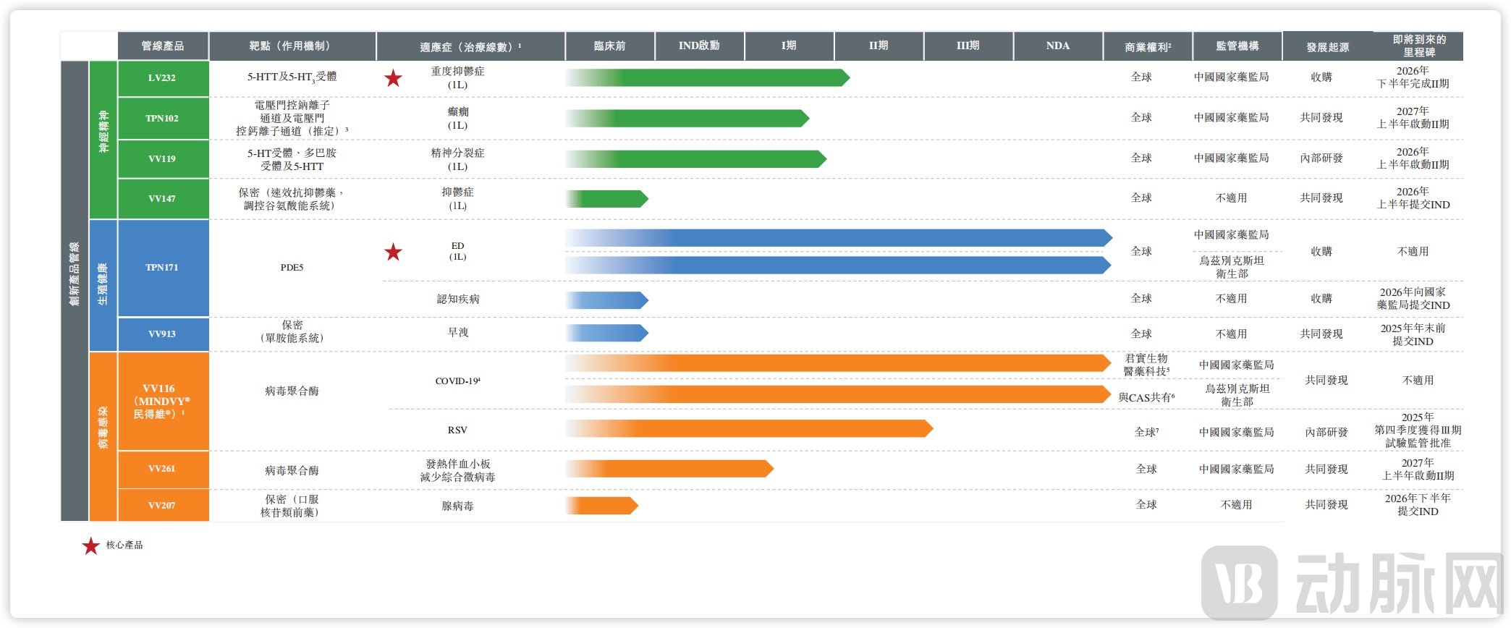
Task: Click the PDE5 target text
Action: 292,268
